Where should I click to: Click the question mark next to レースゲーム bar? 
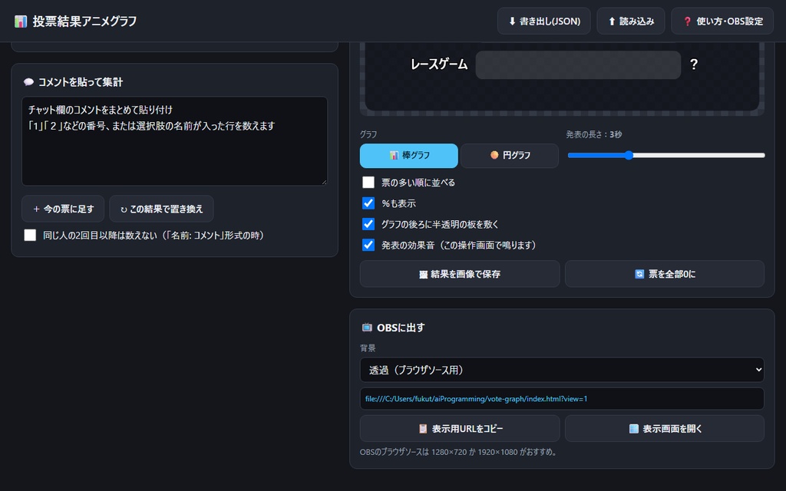[694, 64]
